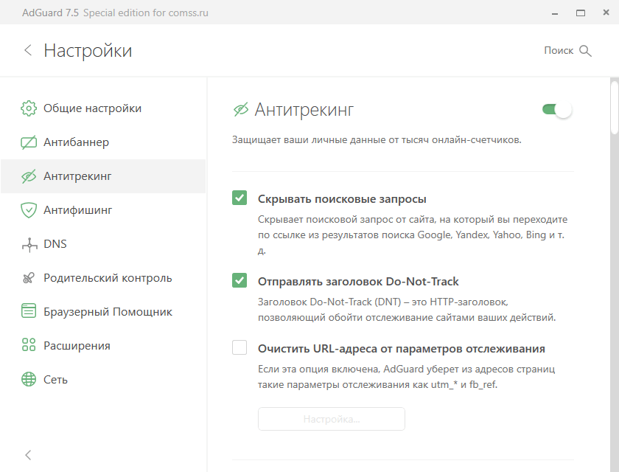The width and height of the screenshot is (619, 472).
Task: Click the Настройка... button
Action: (x=331, y=419)
